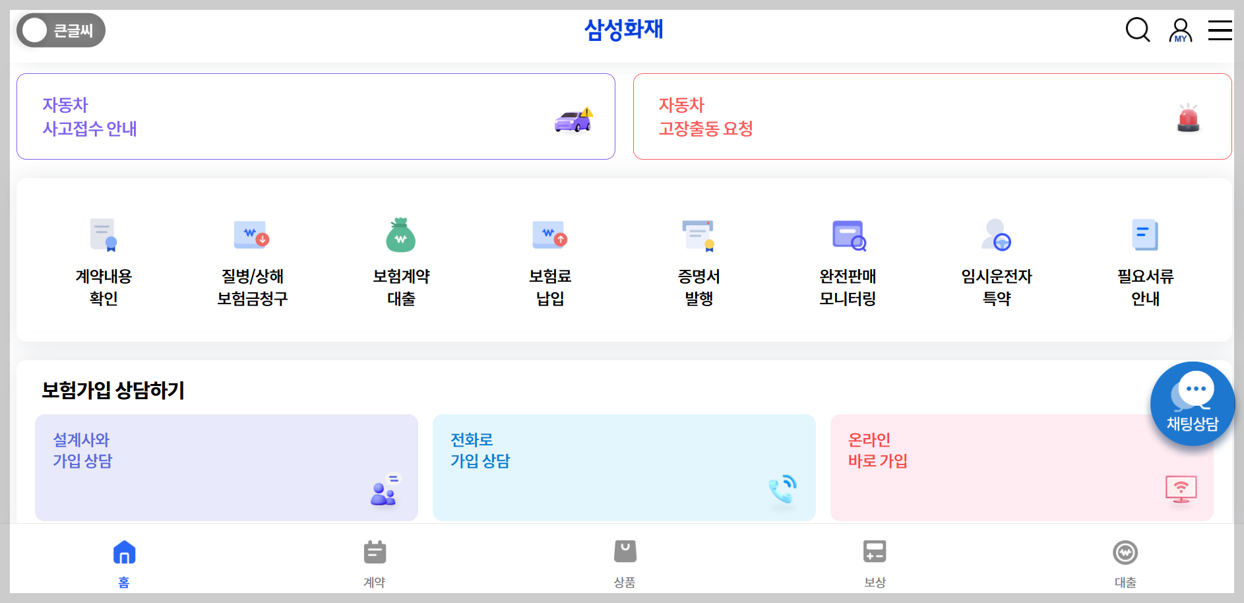The height and width of the screenshot is (603, 1244).
Task: Toggle the 큰글씨 large text switch
Action: point(61,30)
